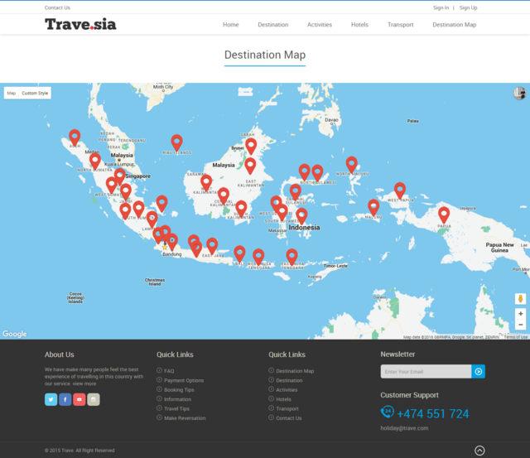Click the Twitter social icon
Screen dimensions: 530x458
tap(51, 399)
